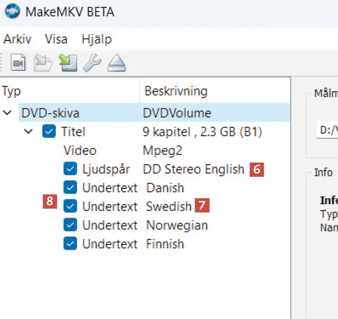The image size is (338, 319).
Task: Open the Arkiv menu
Action: point(18,40)
